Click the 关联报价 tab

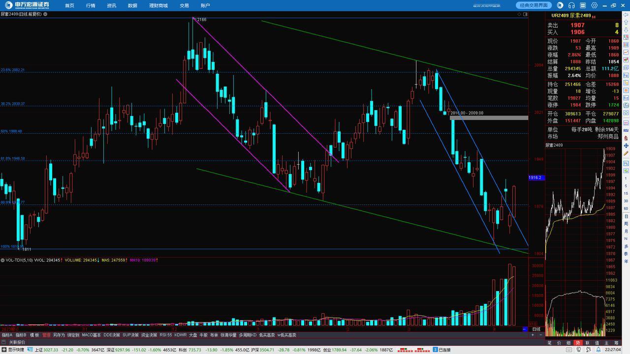pyautogui.click(x=17, y=342)
